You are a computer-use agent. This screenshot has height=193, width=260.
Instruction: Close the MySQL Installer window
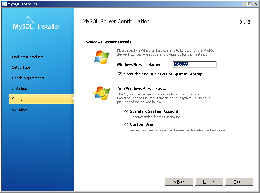coord(256,4)
